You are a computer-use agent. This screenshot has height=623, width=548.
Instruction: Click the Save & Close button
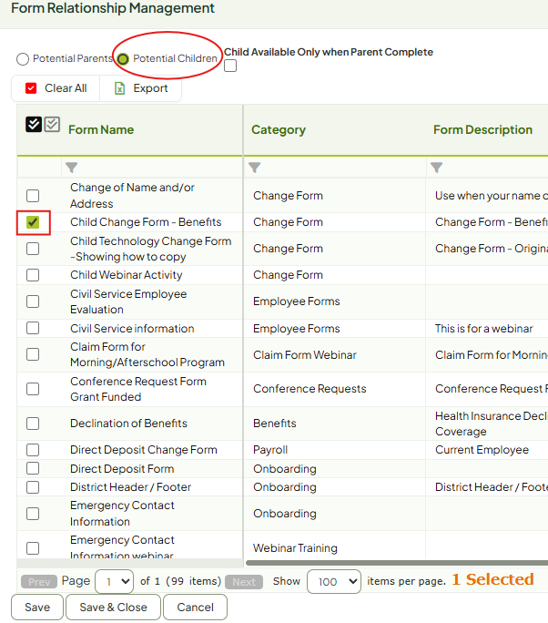pos(113,608)
